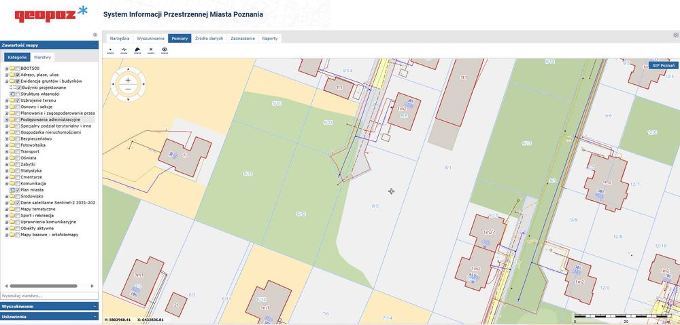680x325 pixels.
Task: Click the Statystyka folder icon
Action: [12, 170]
